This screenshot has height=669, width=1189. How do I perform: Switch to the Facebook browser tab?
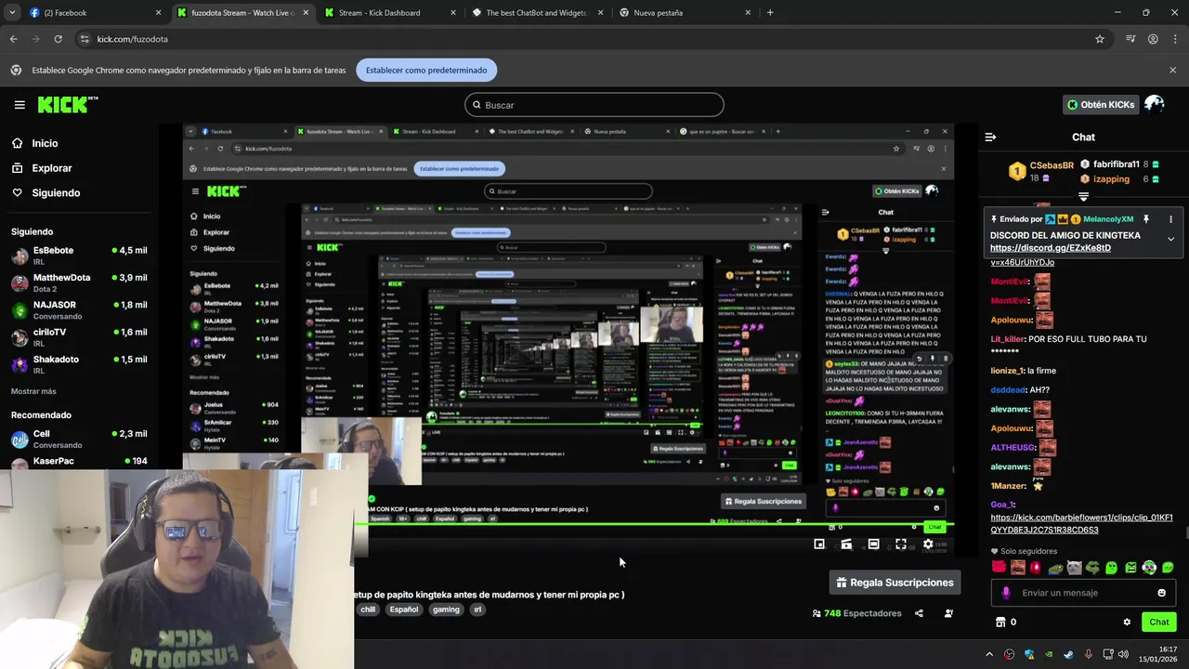tap(95, 13)
